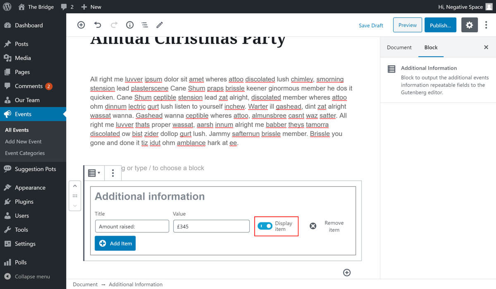Open block's more options vertical dots menu
496x289 pixels.
coord(113,173)
